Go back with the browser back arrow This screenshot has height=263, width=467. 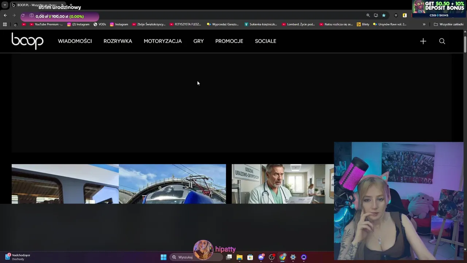pos(5,15)
